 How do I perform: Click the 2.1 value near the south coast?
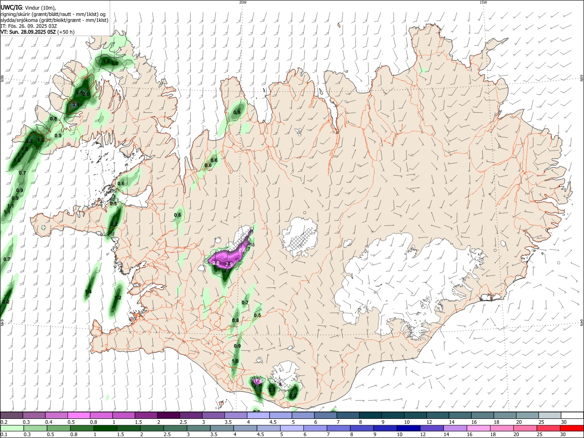(x=272, y=390)
